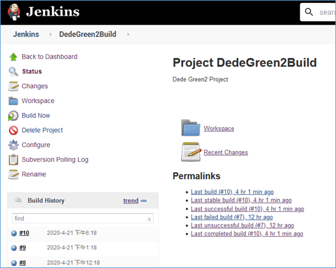Click the red Delete Project icon
The height and width of the screenshot is (268, 336).
click(x=13, y=130)
